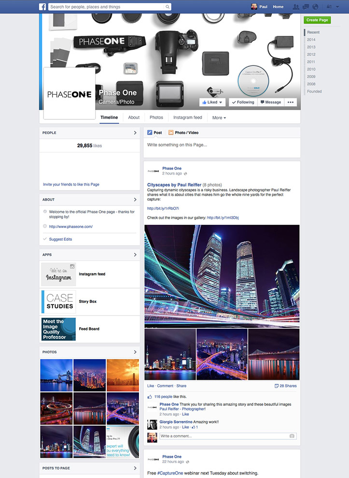
Task: Open the notifications globe icon
Action: [315, 7]
